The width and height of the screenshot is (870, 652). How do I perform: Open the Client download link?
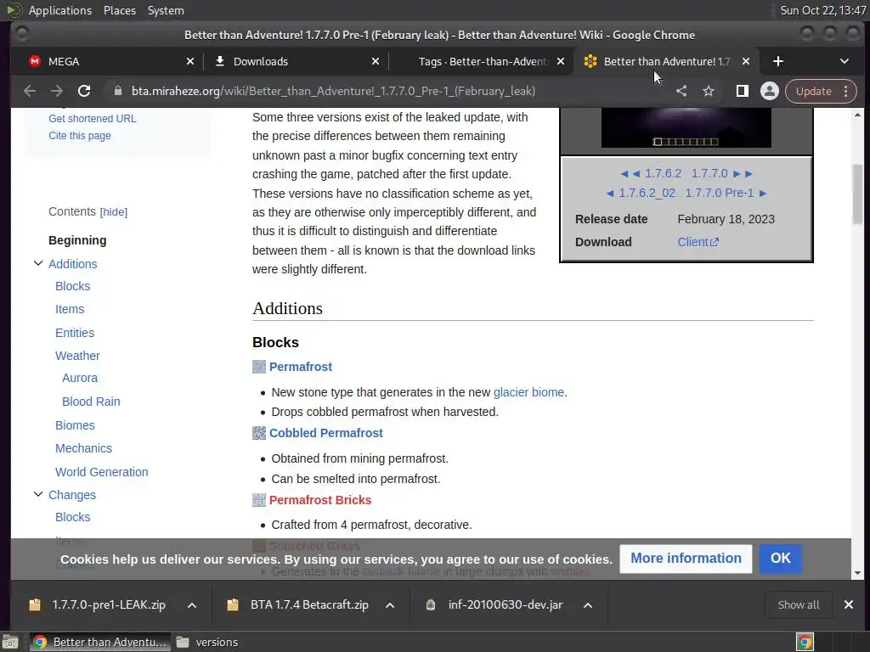698,242
